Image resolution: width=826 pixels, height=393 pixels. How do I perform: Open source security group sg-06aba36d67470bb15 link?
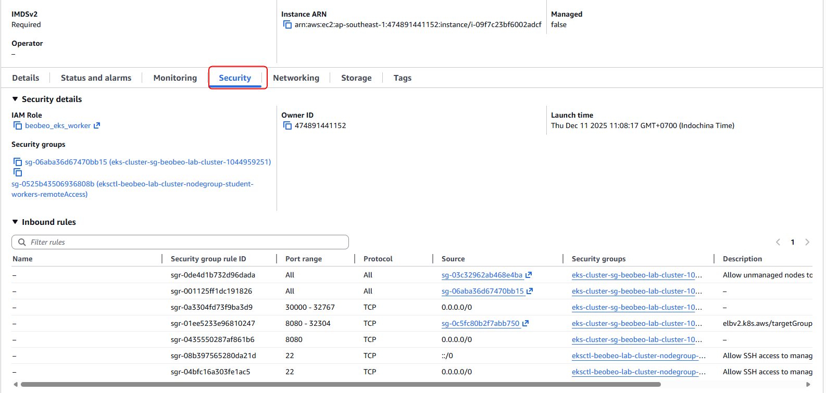(482, 291)
